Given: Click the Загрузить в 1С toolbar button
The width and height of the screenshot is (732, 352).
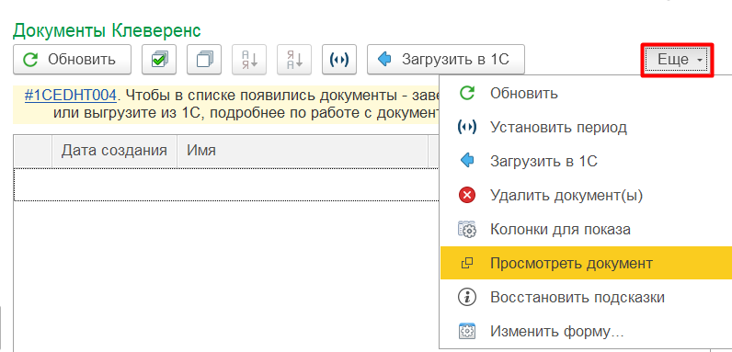Looking at the screenshot, I should tap(446, 60).
